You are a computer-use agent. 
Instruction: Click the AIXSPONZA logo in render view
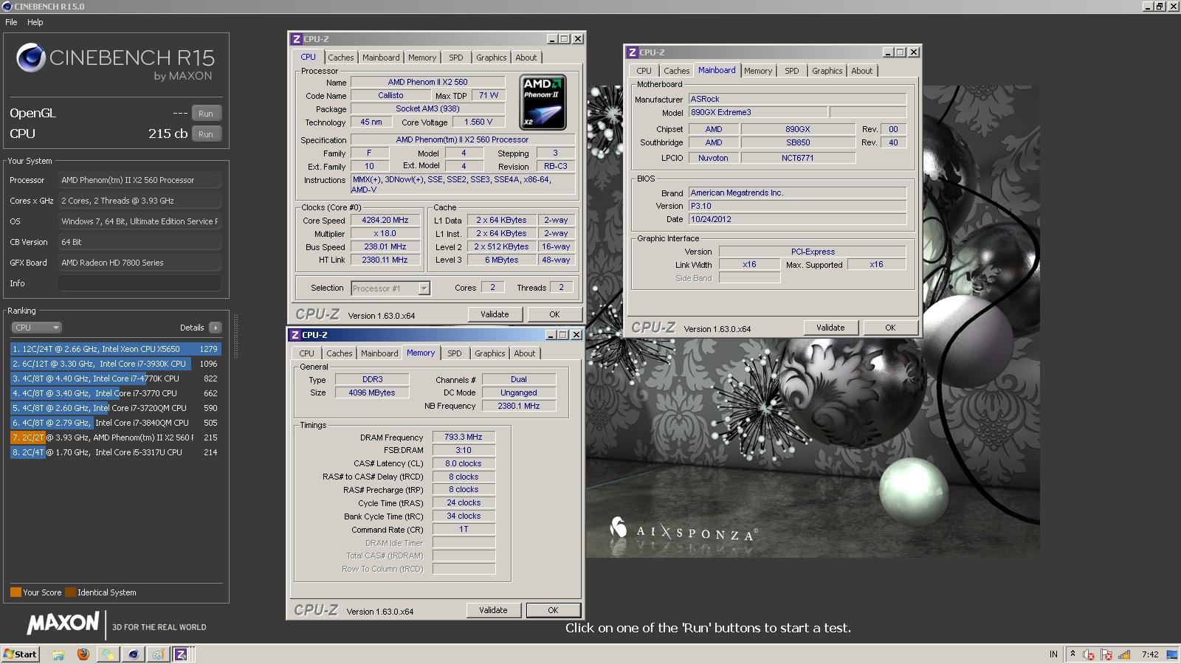[x=684, y=530]
